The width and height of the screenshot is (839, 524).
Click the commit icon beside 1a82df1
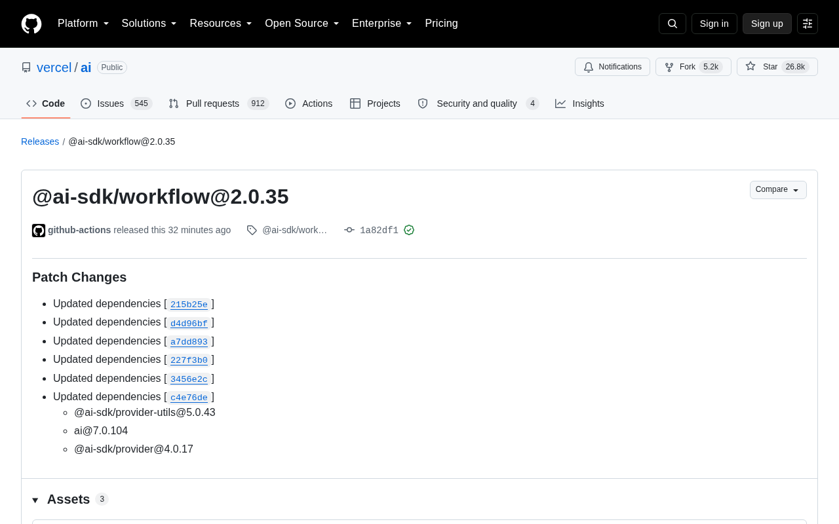click(349, 230)
